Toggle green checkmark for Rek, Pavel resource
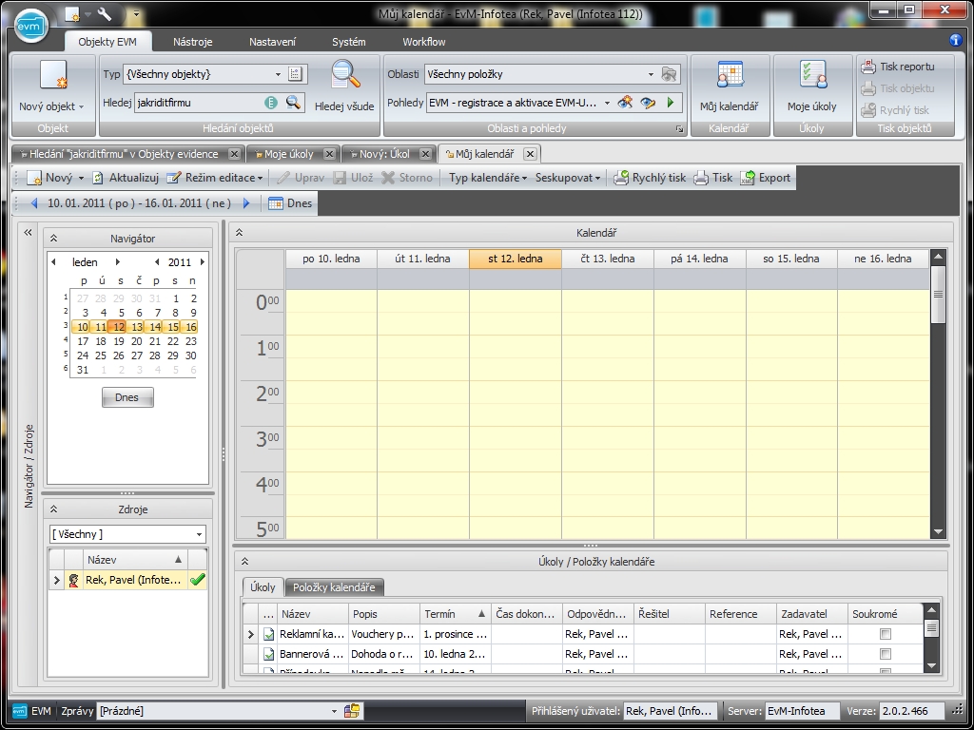 (x=198, y=580)
